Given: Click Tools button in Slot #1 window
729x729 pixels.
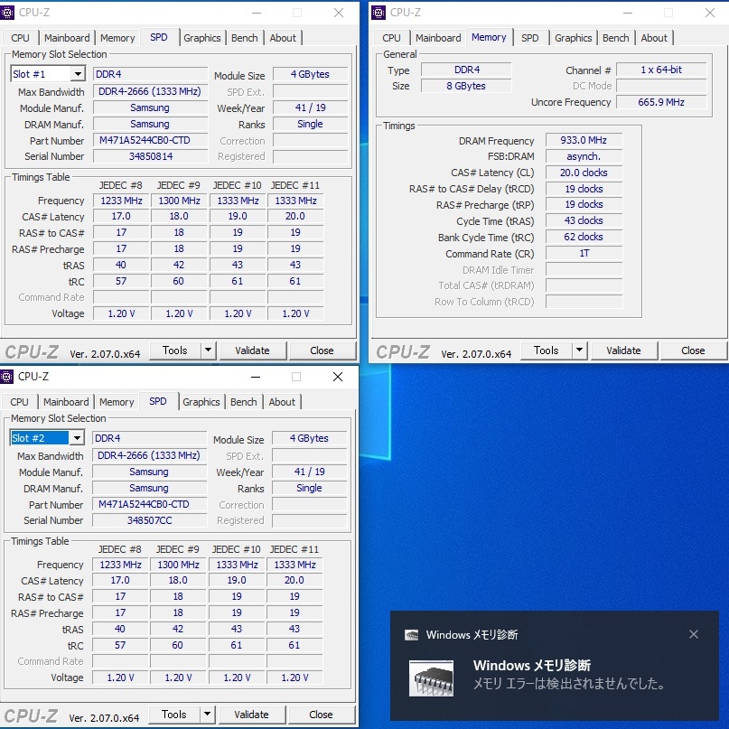Looking at the screenshot, I should click(175, 350).
